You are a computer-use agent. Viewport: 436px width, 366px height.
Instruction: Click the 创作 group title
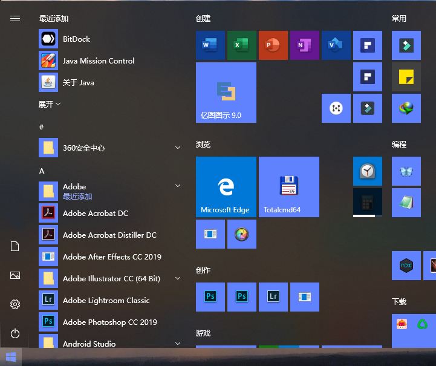click(x=203, y=270)
